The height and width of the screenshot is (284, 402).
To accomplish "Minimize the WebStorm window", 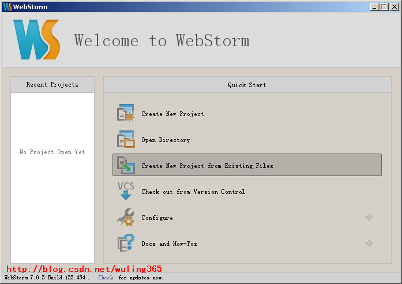I will tap(374, 7).
